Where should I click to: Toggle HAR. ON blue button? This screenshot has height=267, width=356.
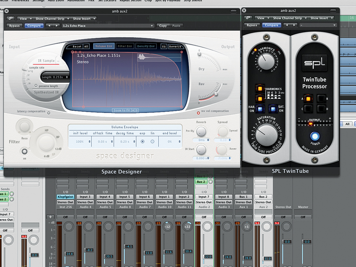pos(260,109)
